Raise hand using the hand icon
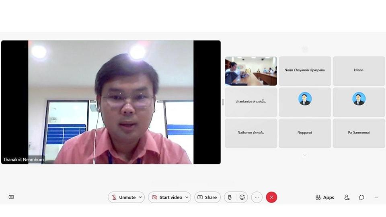Image resolution: width=386 pixels, height=217 pixels. (230, 197)
